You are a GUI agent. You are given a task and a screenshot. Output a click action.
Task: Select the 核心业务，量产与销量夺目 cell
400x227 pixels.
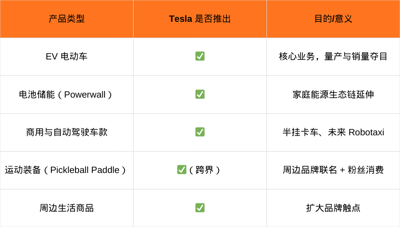pyautogui.click(x=333, y=57)
